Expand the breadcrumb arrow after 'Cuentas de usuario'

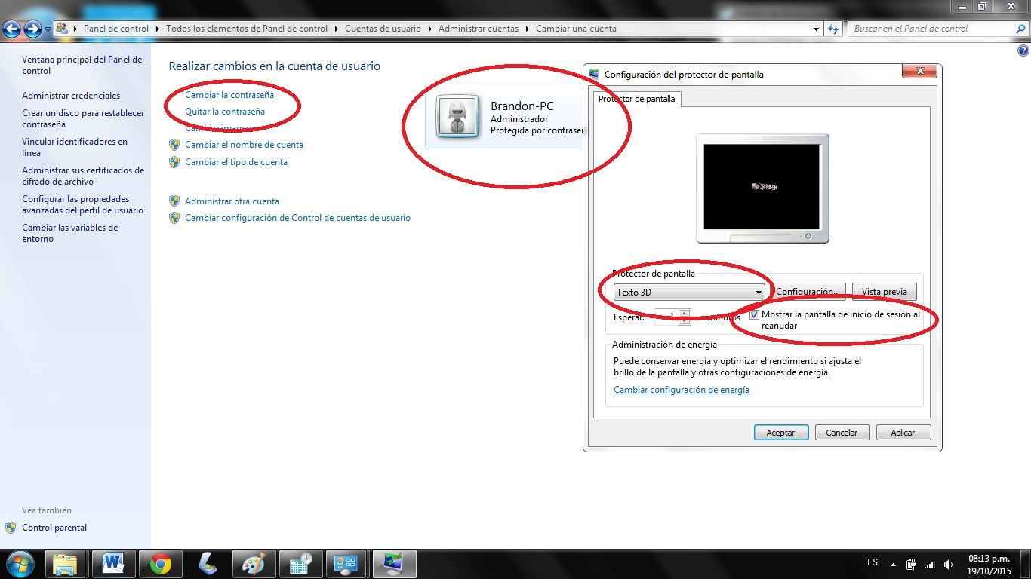click(429, 29)
